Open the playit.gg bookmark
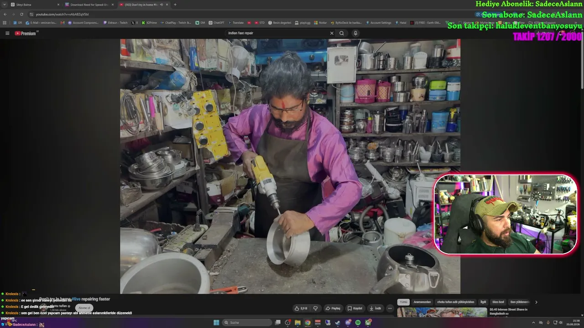Image resolution: width=584 pixels, height=328 pixels. (x=303, y=22)
